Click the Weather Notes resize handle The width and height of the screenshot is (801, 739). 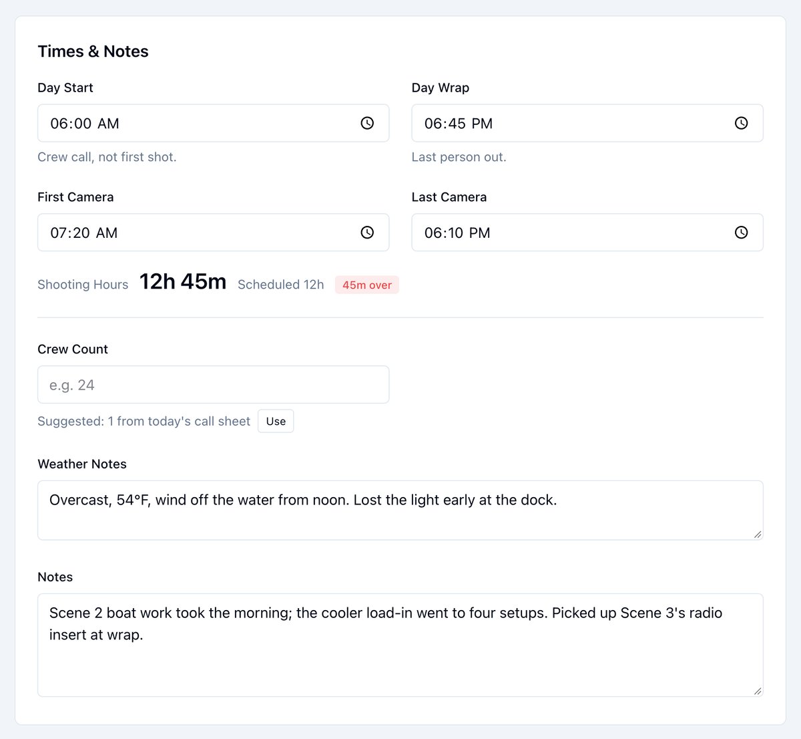(x=758, y=534)
